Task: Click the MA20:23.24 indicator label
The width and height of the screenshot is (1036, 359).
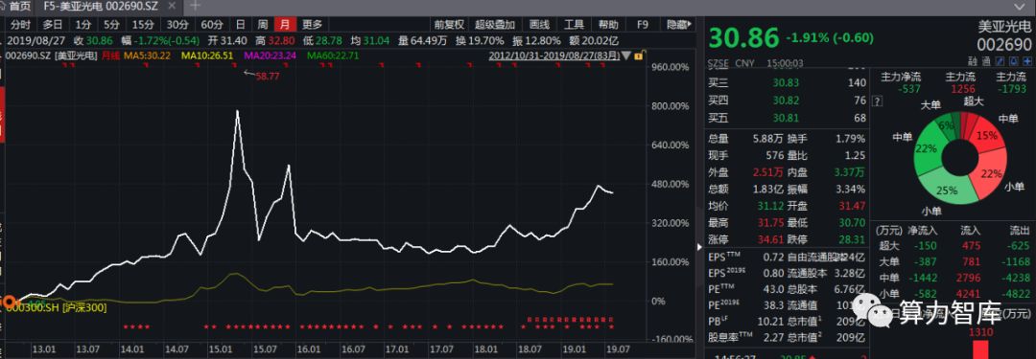Action: pyautogui.click(x=270, y=56)
